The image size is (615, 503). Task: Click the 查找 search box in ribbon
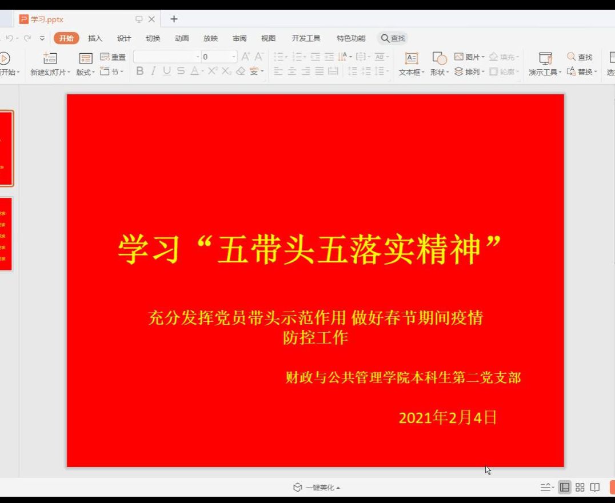[x=393, y=38]
